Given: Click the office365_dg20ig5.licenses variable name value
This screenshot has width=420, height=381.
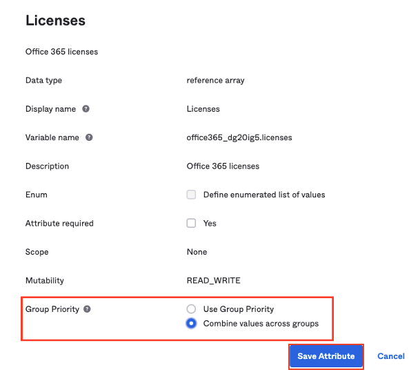Looking at the screenshot, I should point(239,137).
